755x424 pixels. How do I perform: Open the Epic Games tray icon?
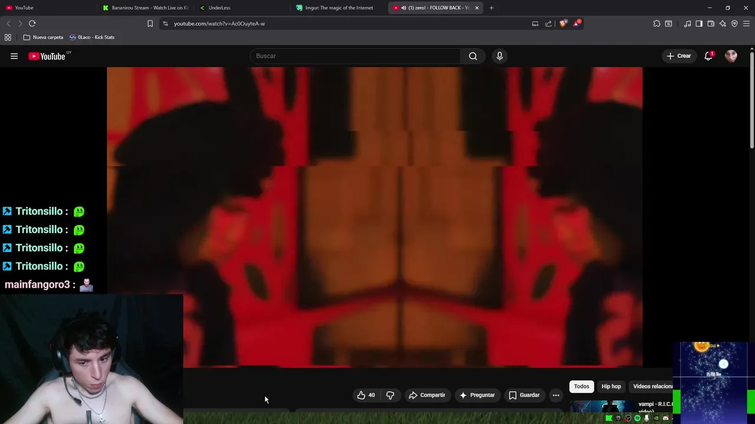618,418
